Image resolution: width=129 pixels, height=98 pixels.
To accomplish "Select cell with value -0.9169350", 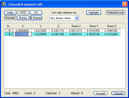I will point(93,30).
